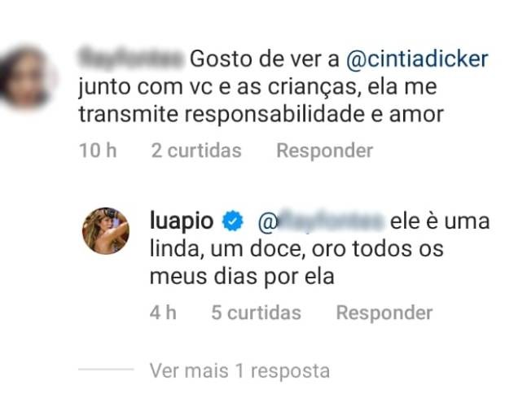The image size is (505, 407).
Task: Show likes list via '5 curtidas'
Action: pyautogui.click(x=256, y=313)
